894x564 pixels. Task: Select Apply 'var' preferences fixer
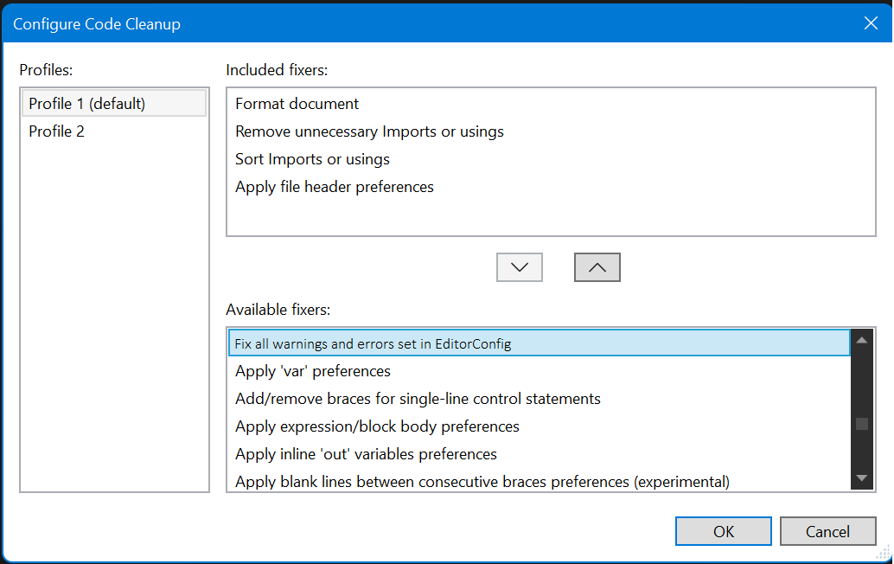pyautogui.click(x=312, y=370)
